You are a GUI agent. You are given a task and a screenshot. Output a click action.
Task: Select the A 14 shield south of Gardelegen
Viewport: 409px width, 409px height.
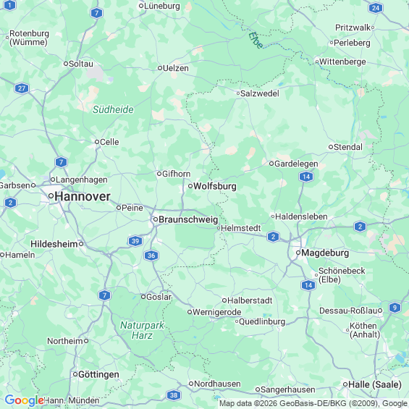click(306, 177)
